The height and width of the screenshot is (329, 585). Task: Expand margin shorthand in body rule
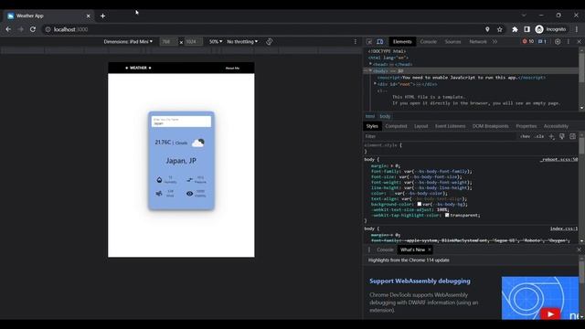[x=392, y=165]
